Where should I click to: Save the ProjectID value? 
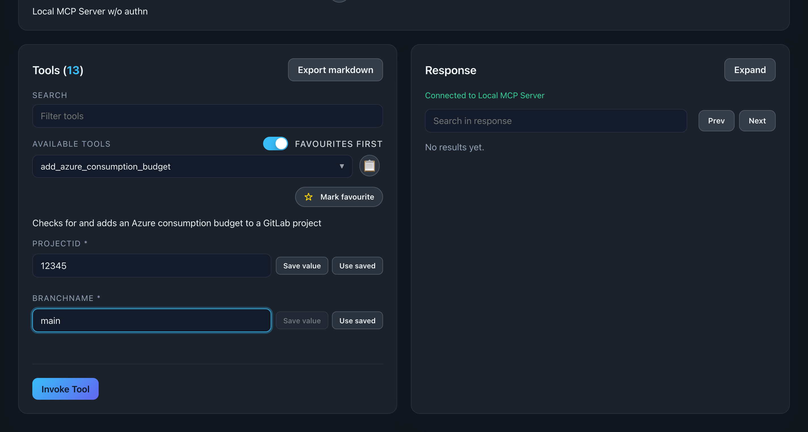301,266
